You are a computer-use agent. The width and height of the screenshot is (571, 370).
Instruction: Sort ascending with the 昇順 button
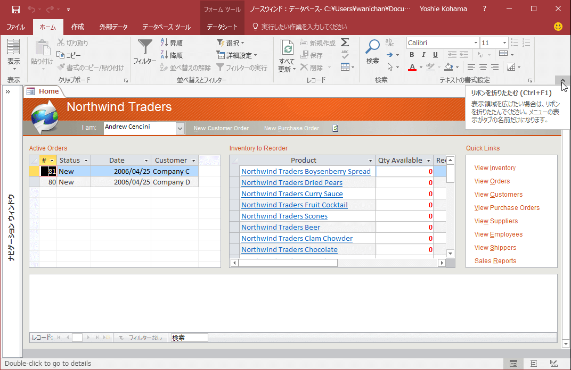pyautogui.click(x=172, y=43)
